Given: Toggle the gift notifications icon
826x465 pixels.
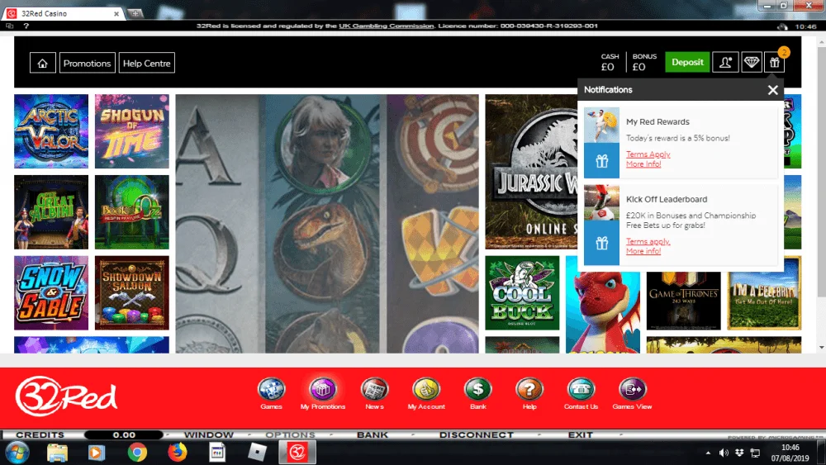Looking at the screenshot, I should pyautogui.click(x=775, y=63).
